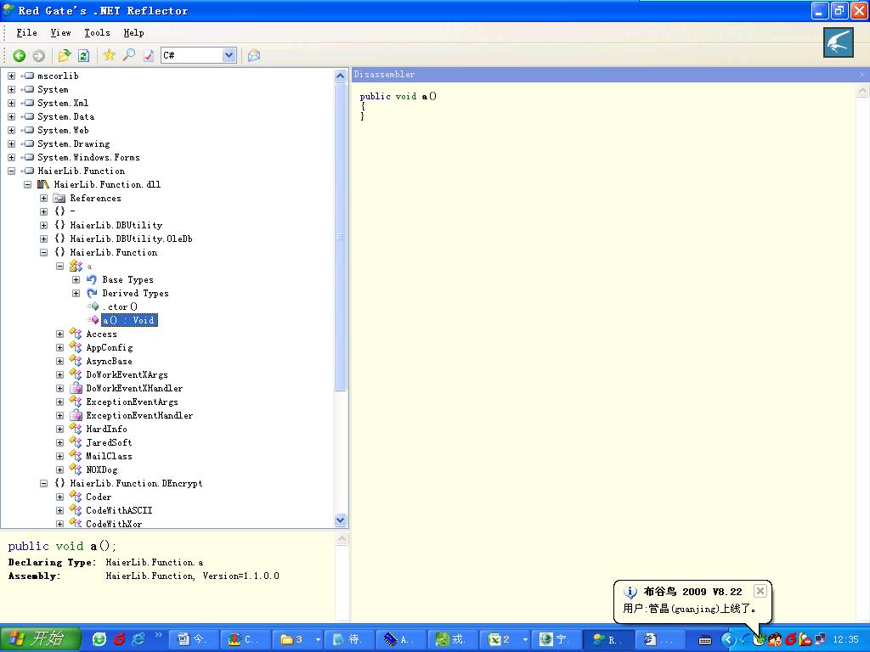The image size is (870, 652).
Task: Open the Tools menu
Action: (x=97, y=33)
